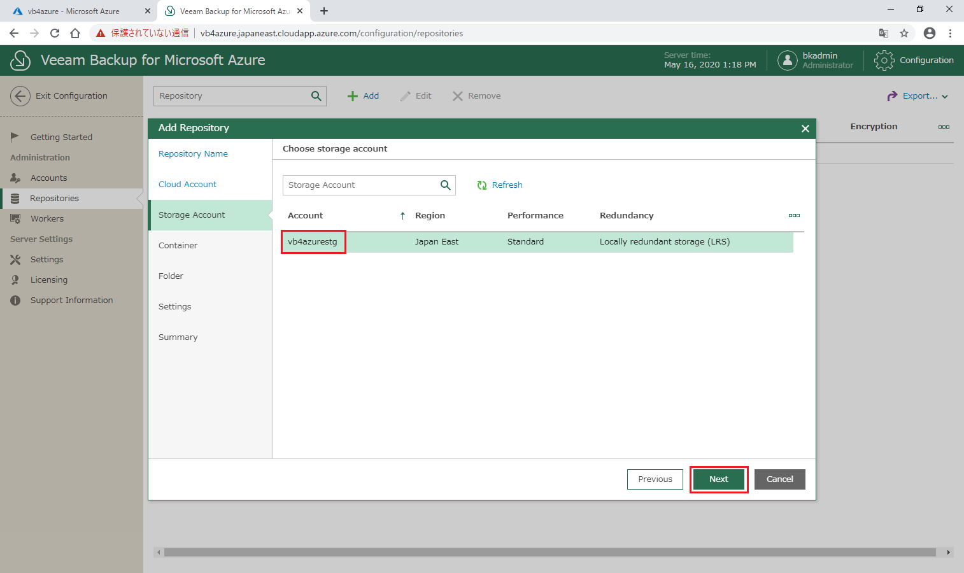964x573 pixels.
Task: Open the Chrome profile icon
Action: tap(930, 33)
